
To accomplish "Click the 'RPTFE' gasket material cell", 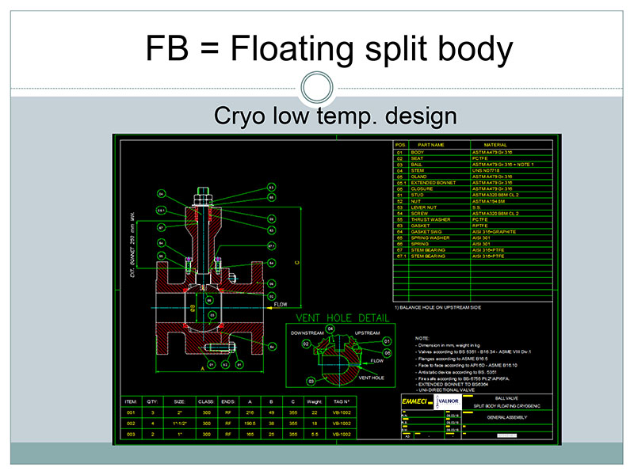I will pyautogui.click(x=480, y=226).
